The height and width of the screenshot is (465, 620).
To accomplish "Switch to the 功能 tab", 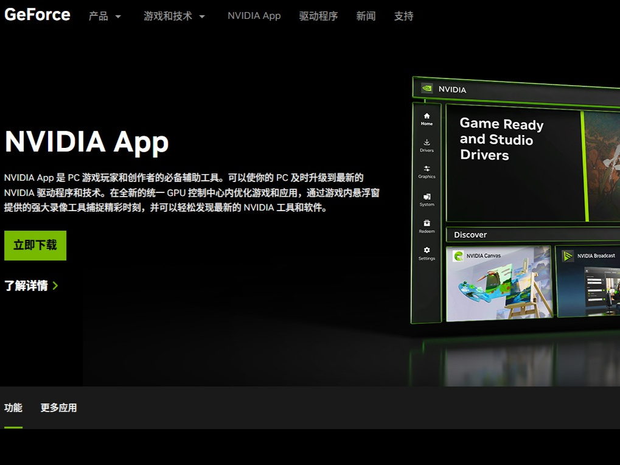I will pos(13,408).
